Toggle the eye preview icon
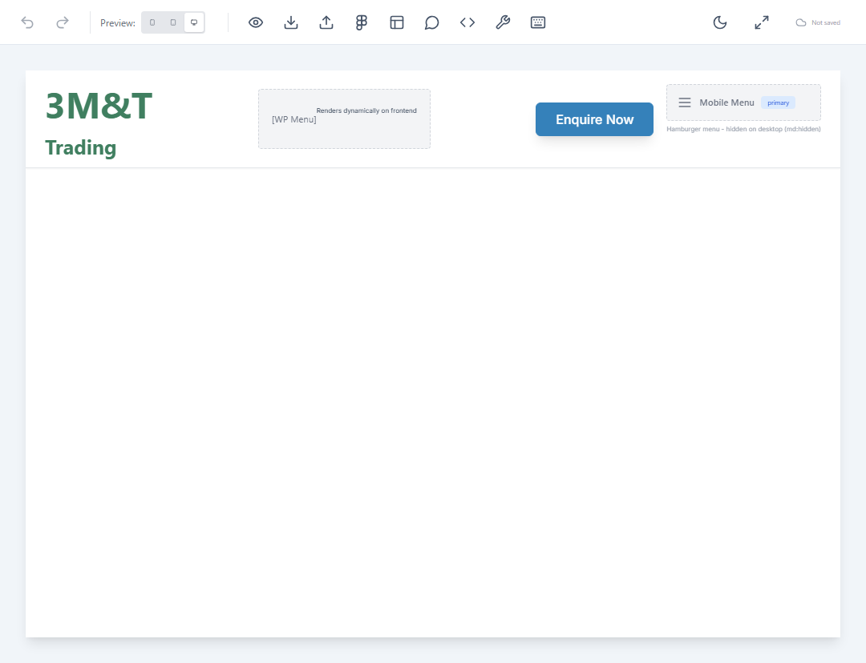This screenshot has width=866, height=663. pyautogui.click(x=255, y=22)
